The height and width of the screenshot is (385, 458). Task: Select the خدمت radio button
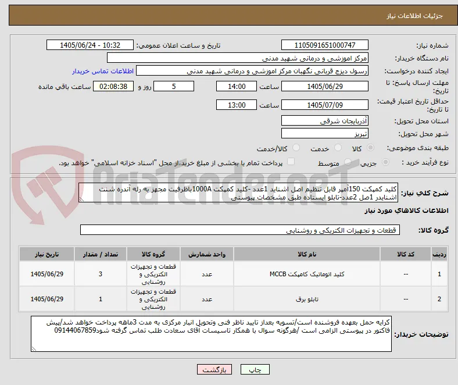pyautogui.click(x=338, y=148)
